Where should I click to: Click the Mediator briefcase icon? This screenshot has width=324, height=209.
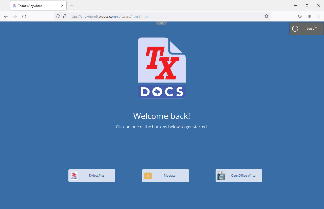[x=148, y=176]
